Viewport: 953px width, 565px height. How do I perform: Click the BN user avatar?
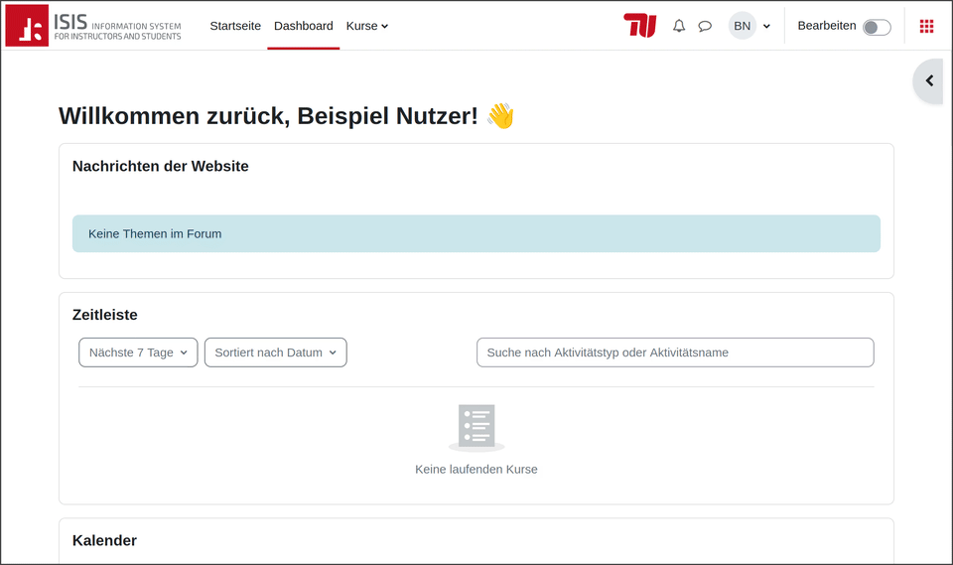(x=743, y=26)
